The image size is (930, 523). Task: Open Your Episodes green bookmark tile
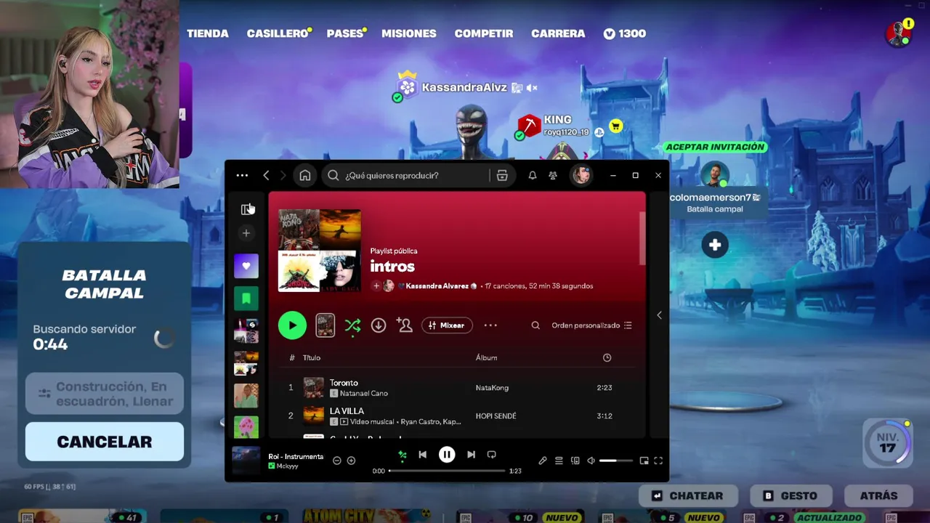[x=246, y=298]
